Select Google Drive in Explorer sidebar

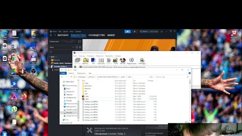click(70, 116)
